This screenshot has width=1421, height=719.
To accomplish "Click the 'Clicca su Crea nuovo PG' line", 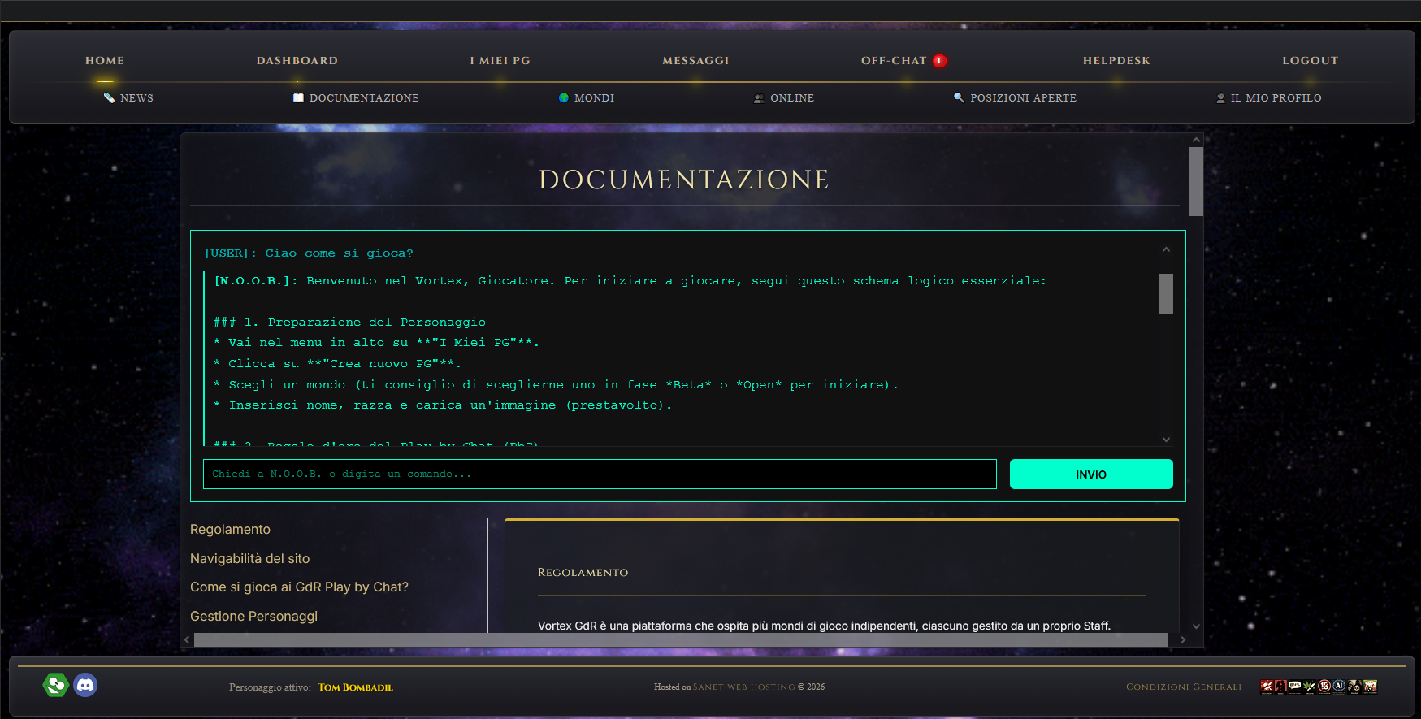I will 337,364.
